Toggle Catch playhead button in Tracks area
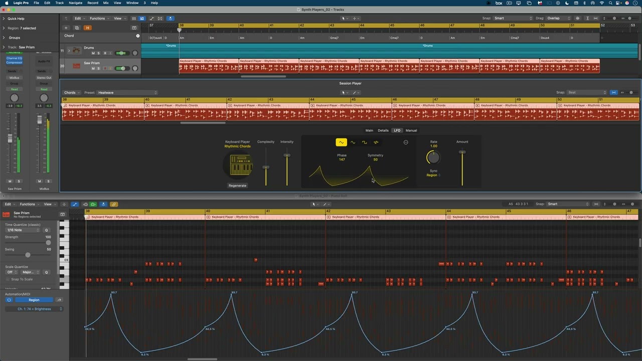The width and height of the screenshot is (642, 361). (x=170, y=19)
